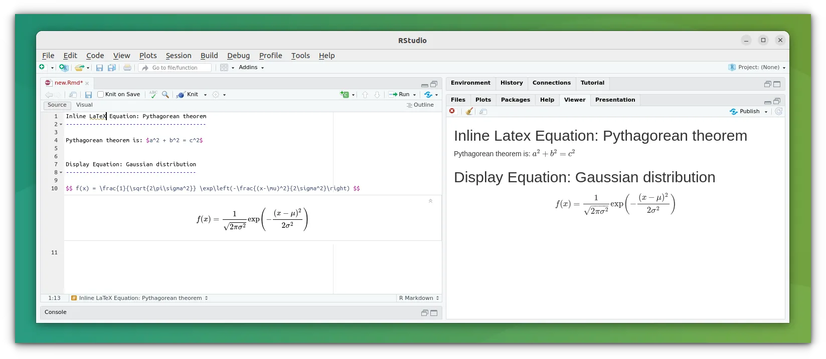
Task: Collapse the rendered equation preview chevron
Action: pyautogui.click(x=430, y=201)
